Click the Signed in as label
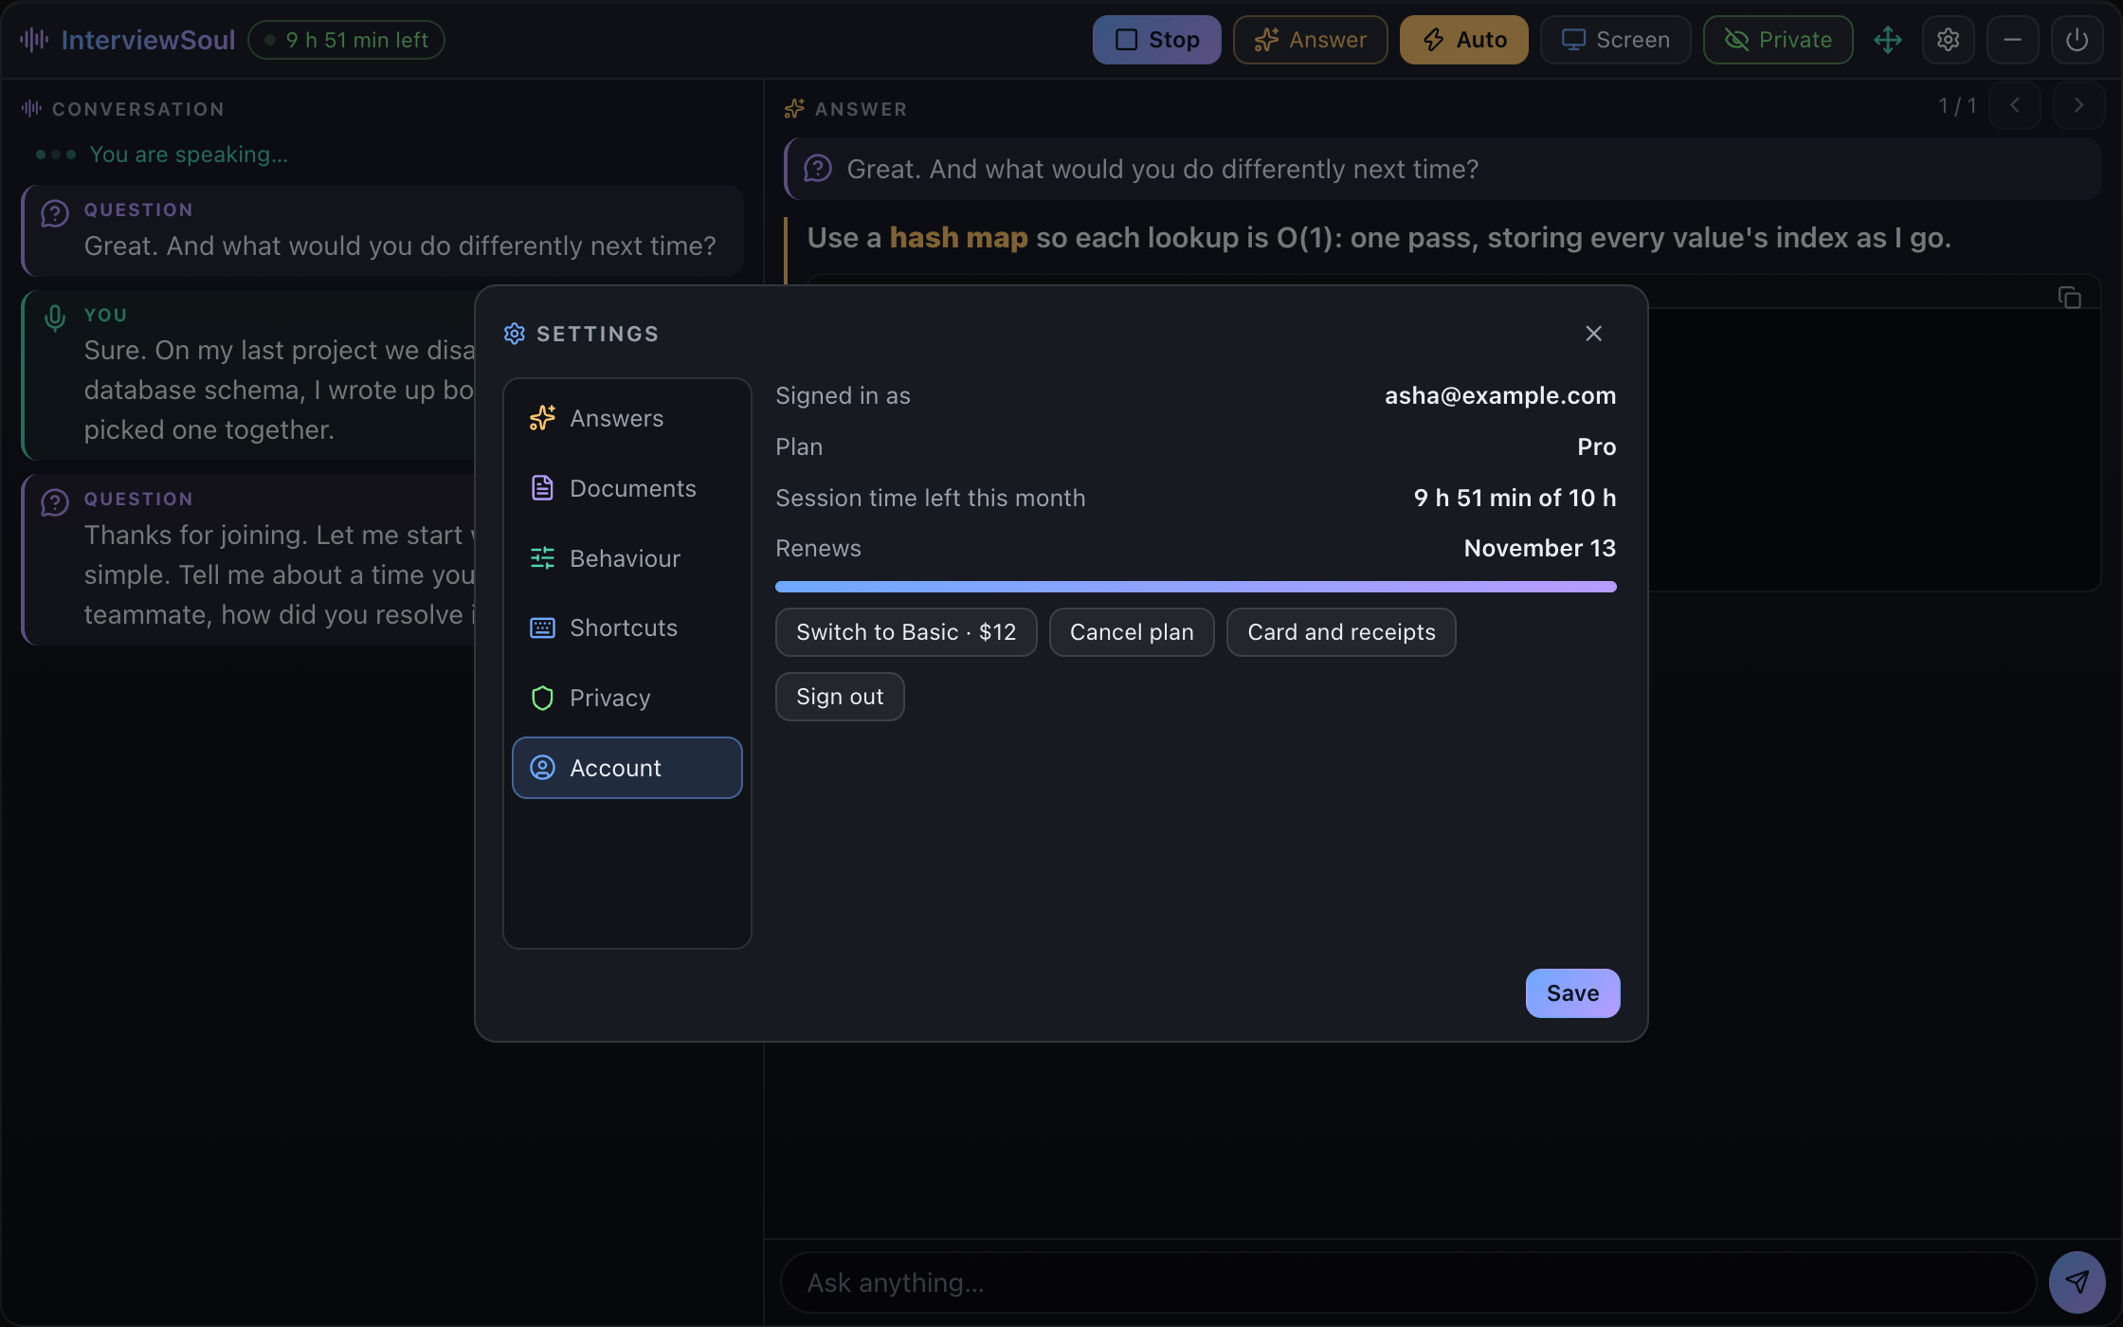The height and width of the screenshot is (1327, 2123). [x=843, y=396]
